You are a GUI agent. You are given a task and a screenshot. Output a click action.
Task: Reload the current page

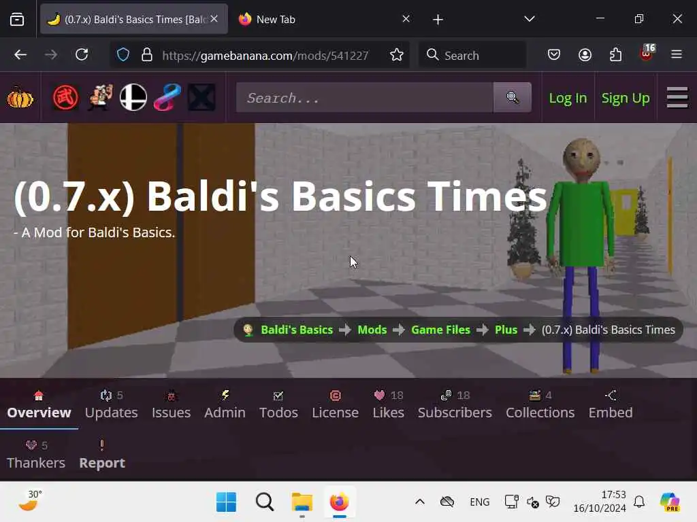[x=82, y=55]
